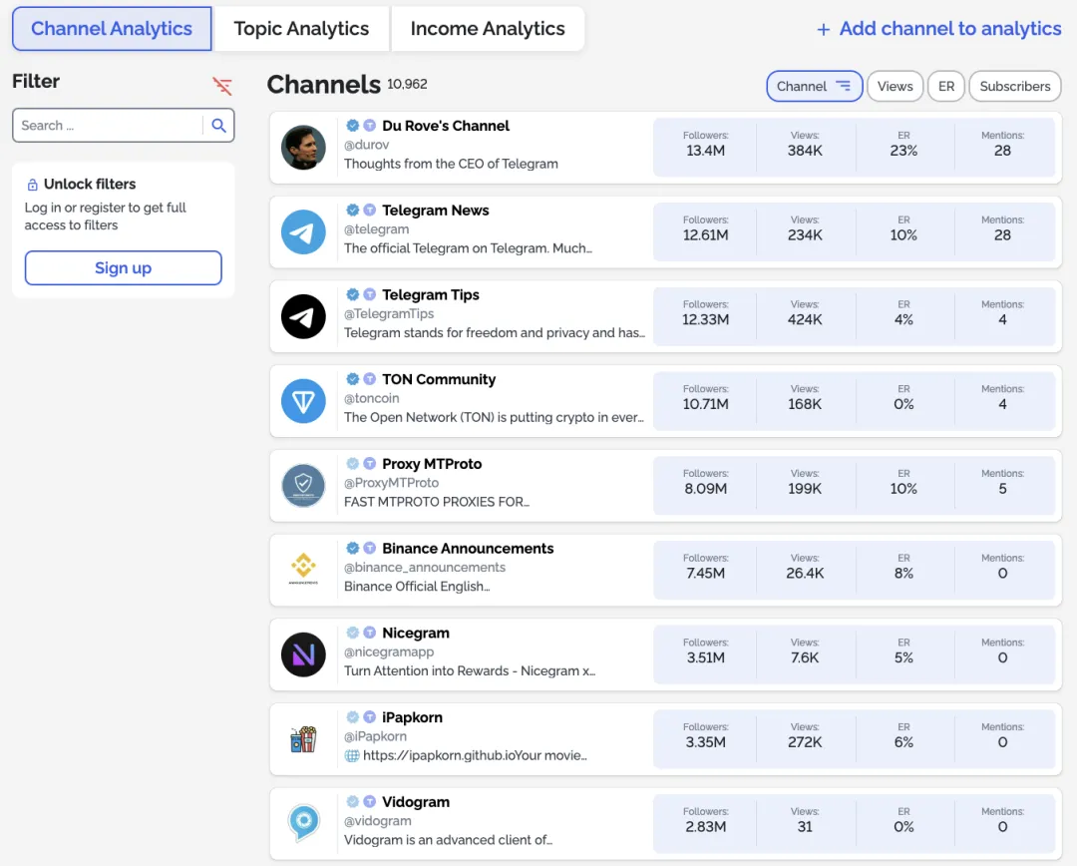Open the Telegram Tips channel title

click(x=431, y=295)
